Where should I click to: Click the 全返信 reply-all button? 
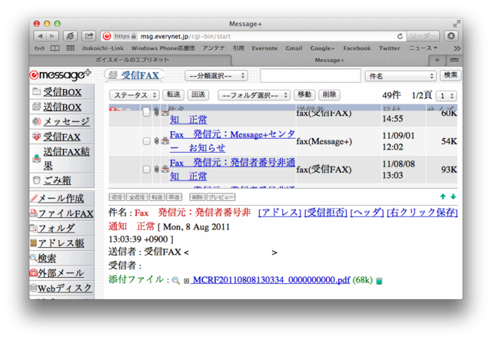point(137,197)
